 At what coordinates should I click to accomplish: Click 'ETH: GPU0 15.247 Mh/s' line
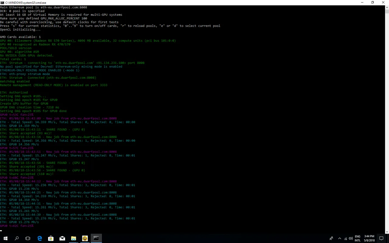point(19,159)
